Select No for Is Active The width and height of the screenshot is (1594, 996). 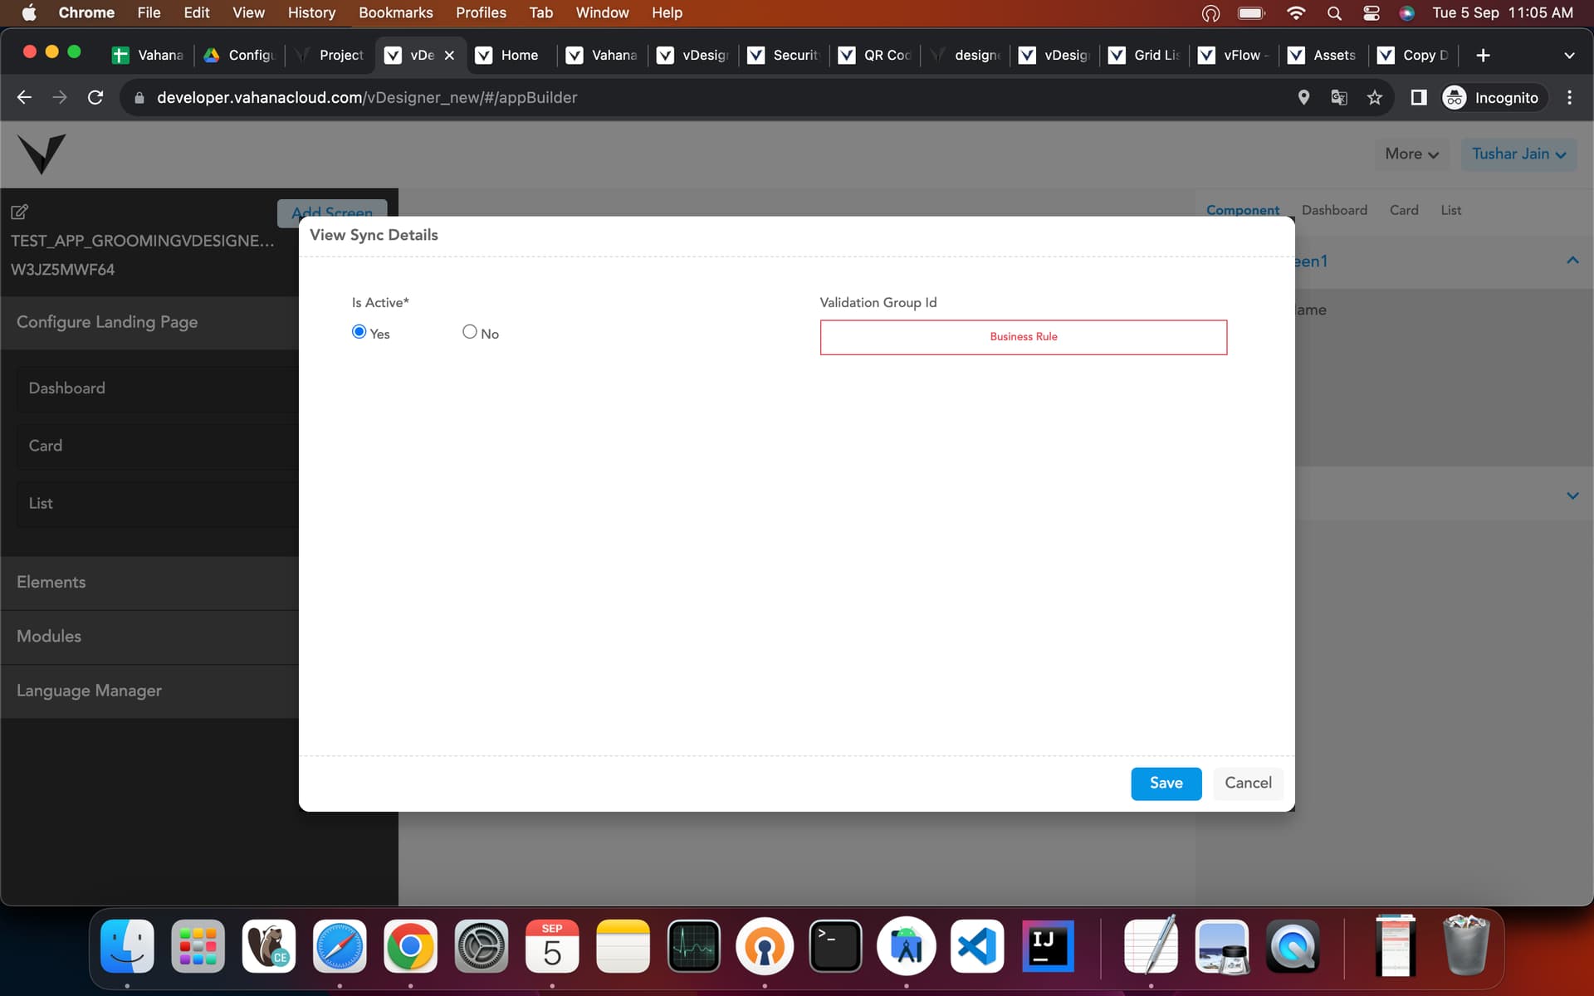pyautogui.click(x=470, y=332)
